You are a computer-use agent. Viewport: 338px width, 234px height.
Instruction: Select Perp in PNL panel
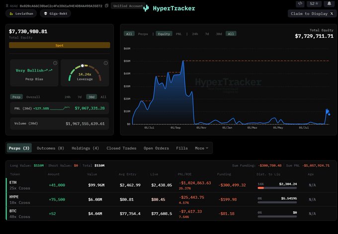pyautogui.click(x=16, y=97)
